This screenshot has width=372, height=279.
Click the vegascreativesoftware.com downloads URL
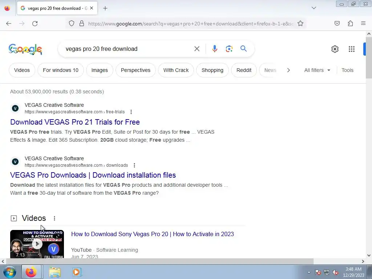click(x=76, y=165)
